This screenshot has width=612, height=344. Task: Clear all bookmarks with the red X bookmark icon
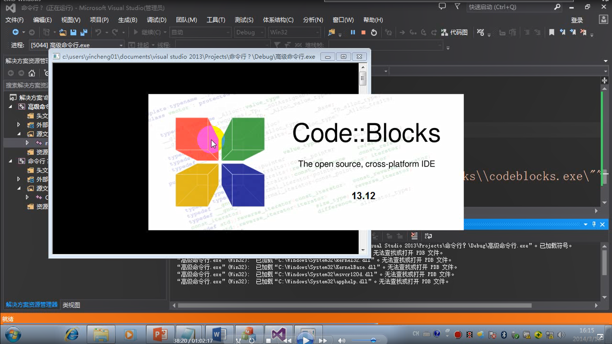coord(583,32)
